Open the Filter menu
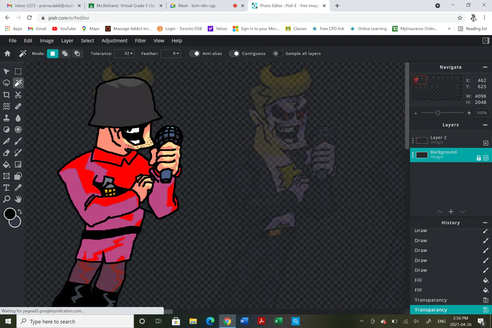Viewport: 492px width, 328px height. pyautogui.click(x=140, y=41)
